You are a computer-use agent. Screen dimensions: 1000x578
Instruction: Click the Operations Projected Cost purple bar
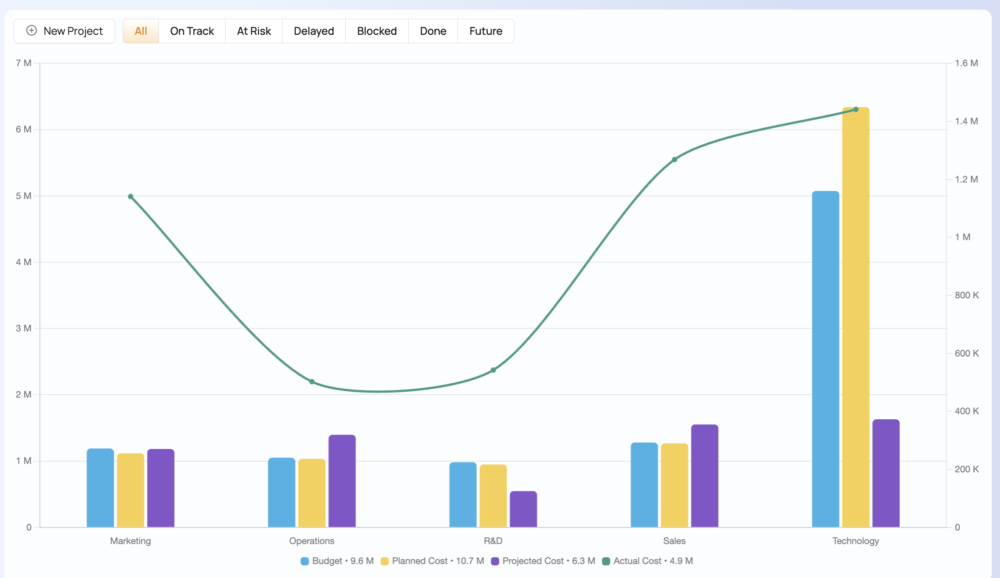coord(342,482)
